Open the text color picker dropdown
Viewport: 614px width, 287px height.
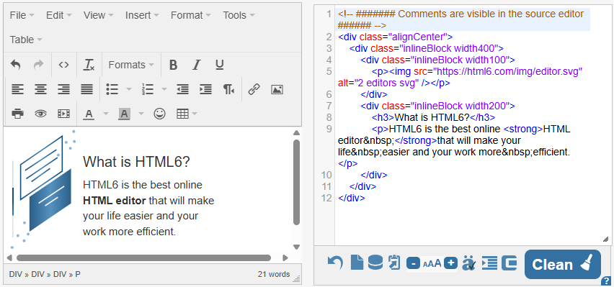pos(105,114)
